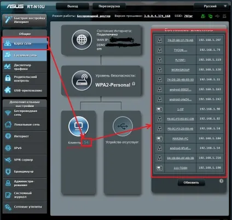The height and width of the screenshot is (220, 232).
Task: Open the Firewall settings page
Action: point(25,171)
